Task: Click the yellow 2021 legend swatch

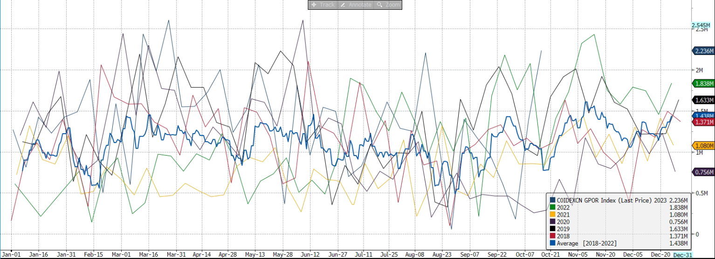Action: 552,214
